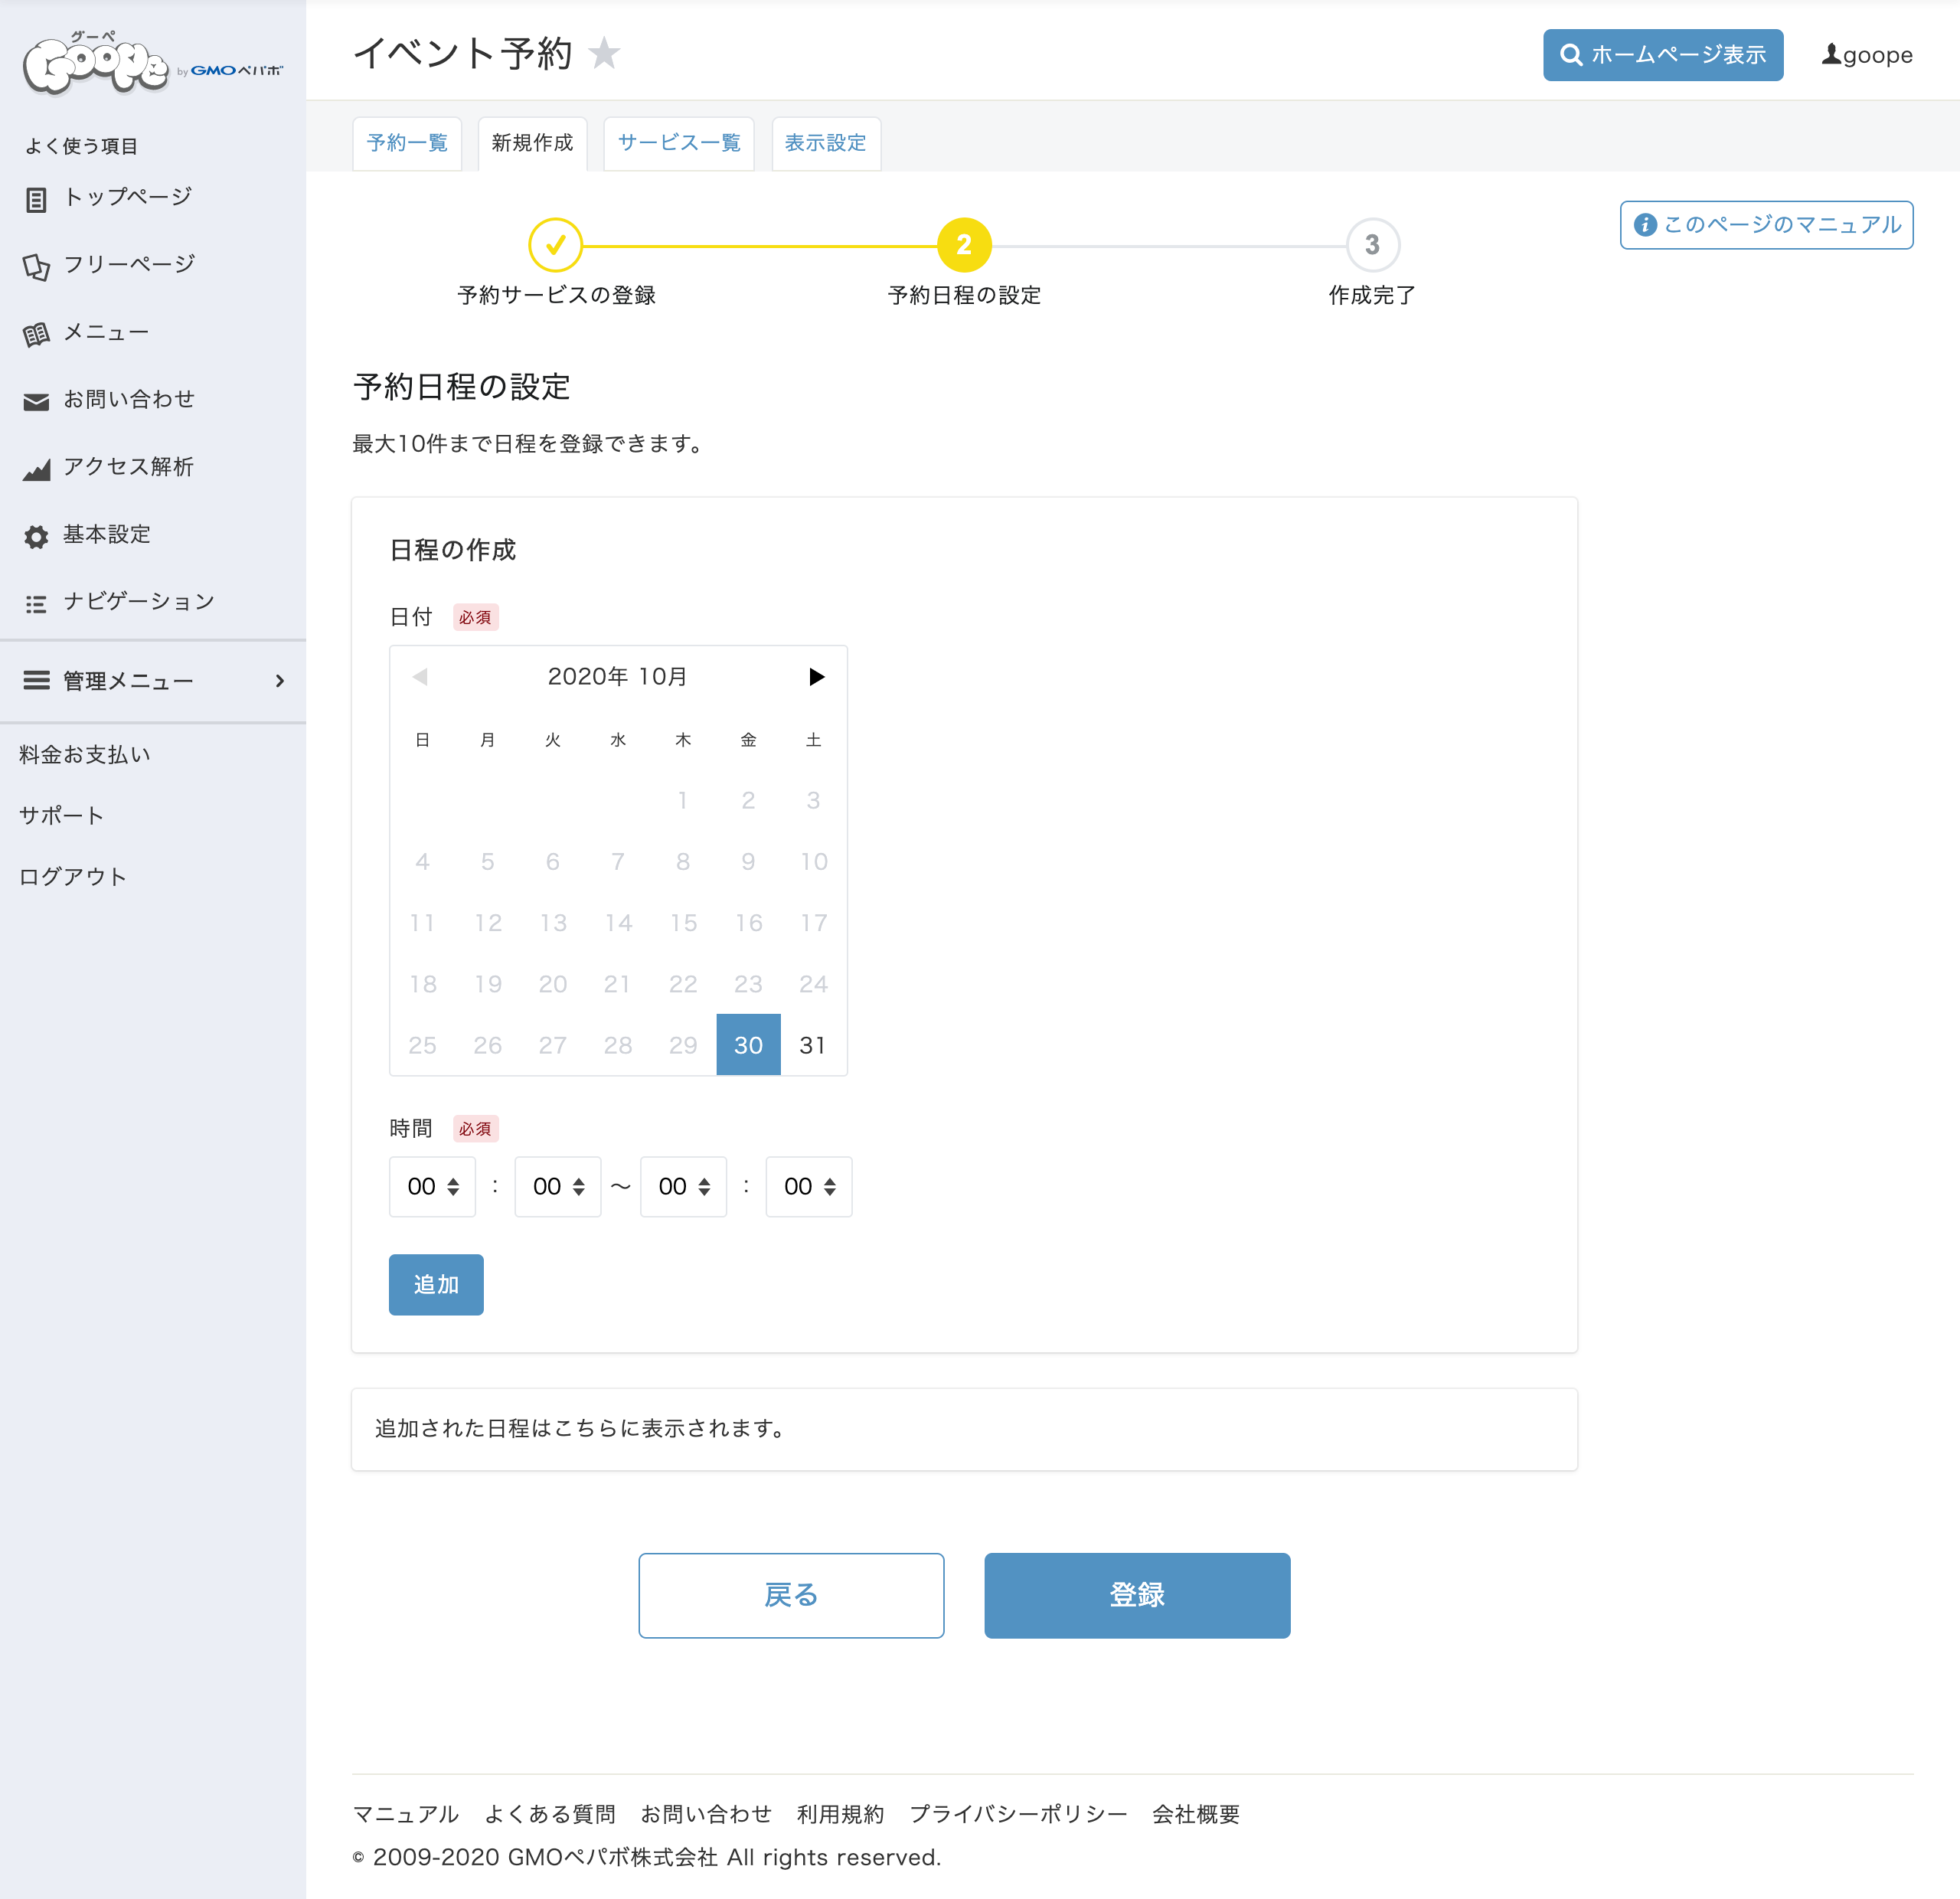Image resolution: width=1960 pixels, height=1899 pixels.
Task: Select October 31 on the calendar
Action: pyautogui.click(x=813, y=1045)
